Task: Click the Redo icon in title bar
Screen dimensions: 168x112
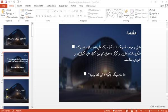Action: coord(14,2)
